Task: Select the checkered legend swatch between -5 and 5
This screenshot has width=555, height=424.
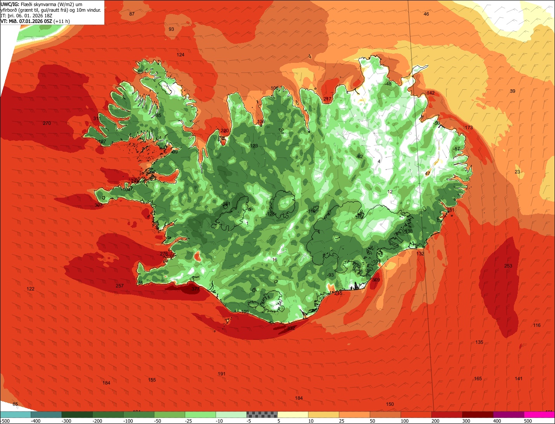Action: [262, 414]
